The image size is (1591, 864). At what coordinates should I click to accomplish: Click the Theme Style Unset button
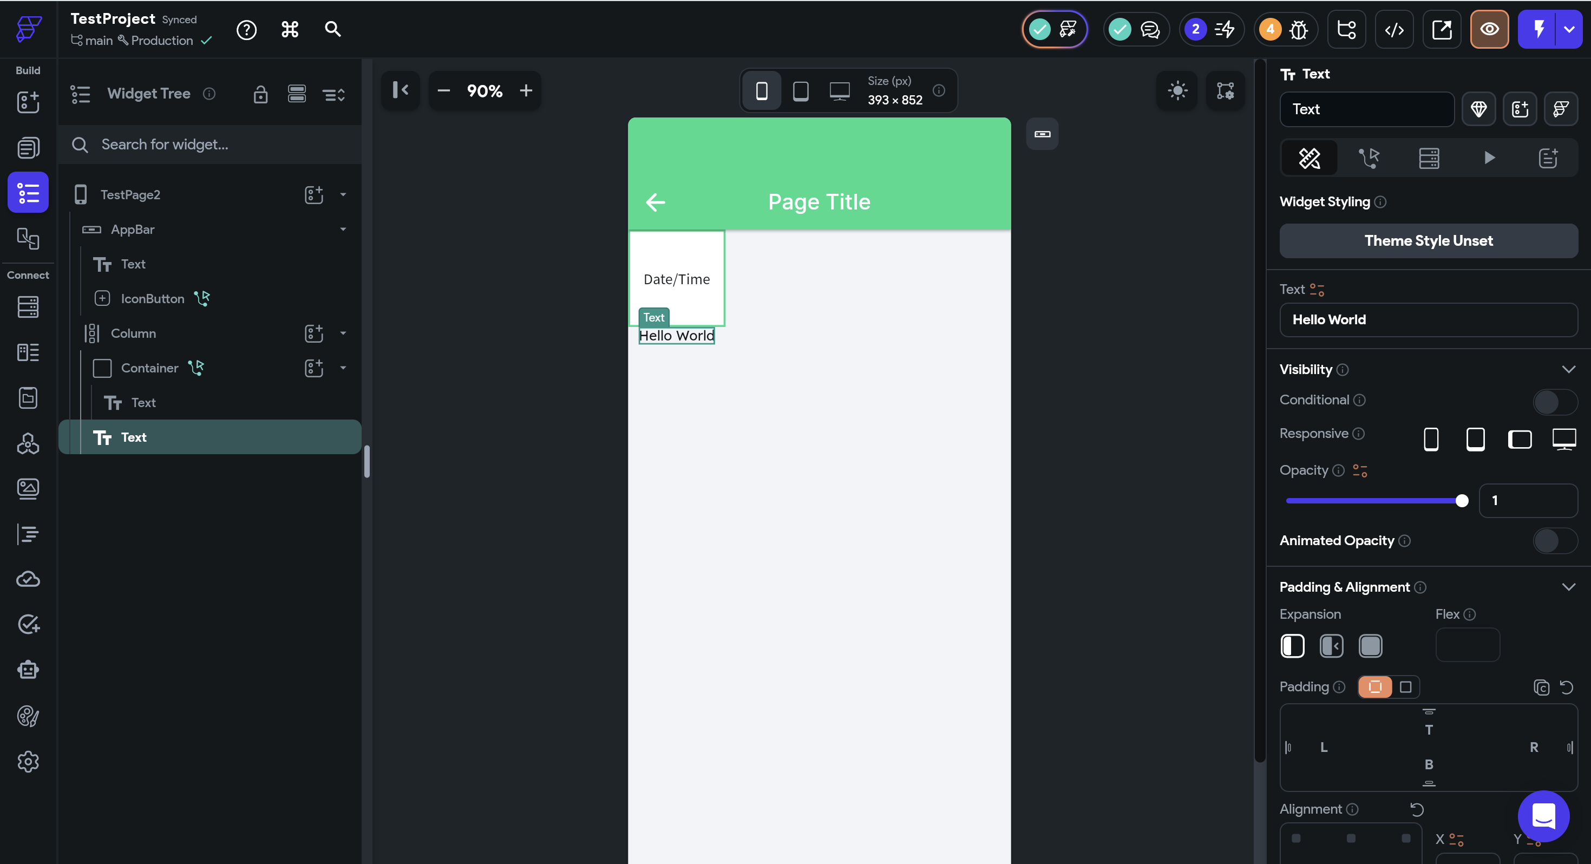1428,241
